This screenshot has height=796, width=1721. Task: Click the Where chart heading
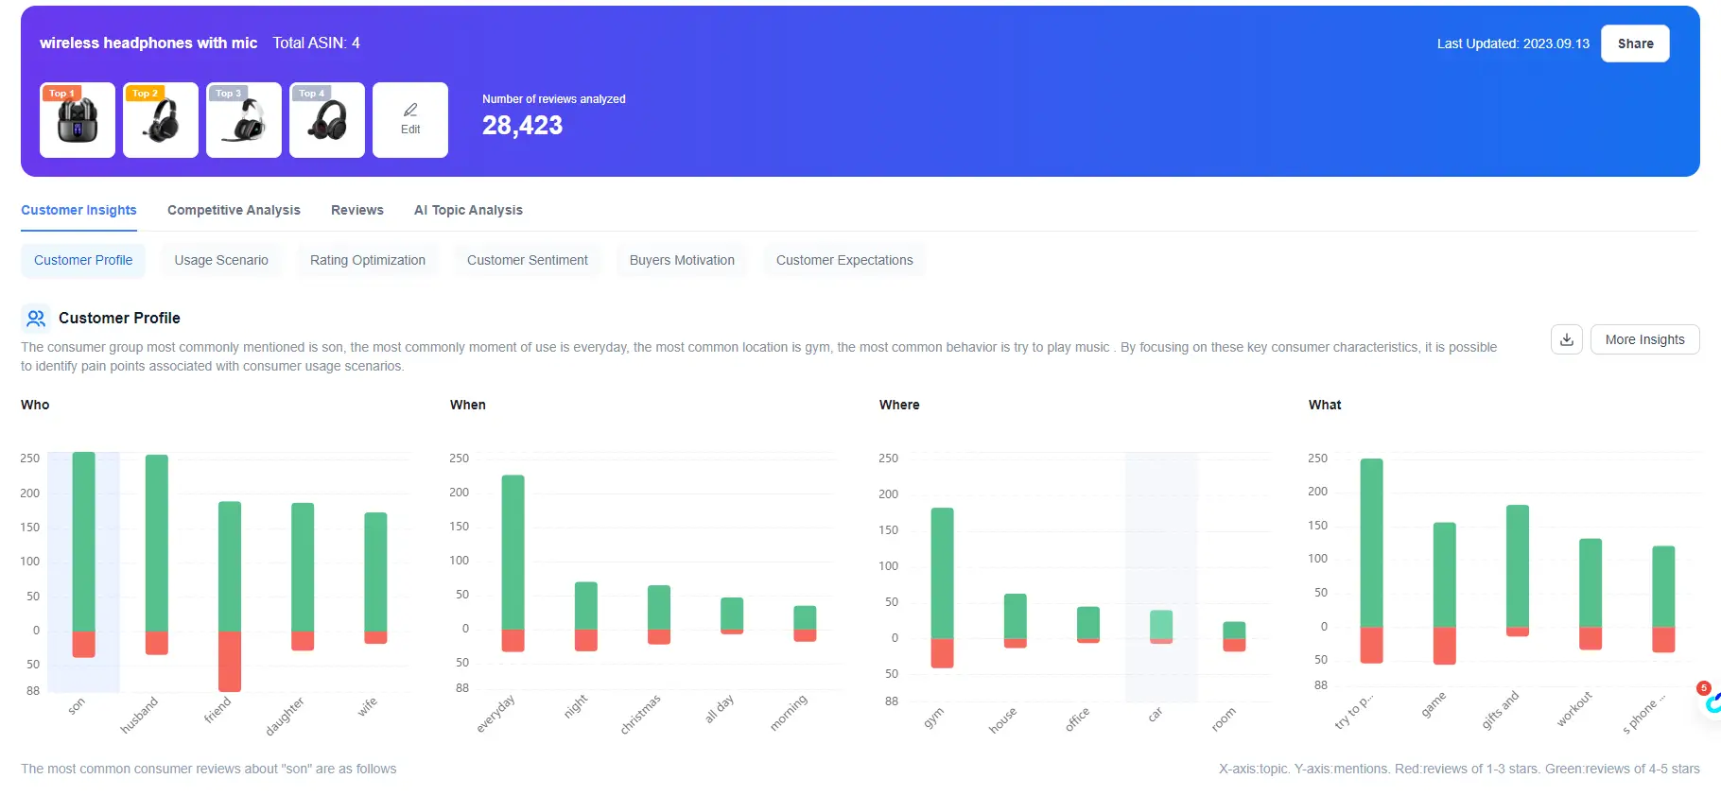[x=899, y=405]
